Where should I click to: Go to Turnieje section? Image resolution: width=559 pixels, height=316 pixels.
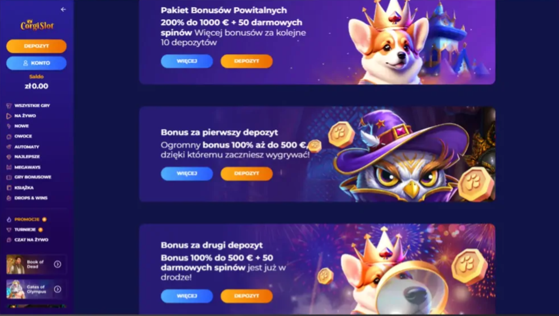coord(24,230)
